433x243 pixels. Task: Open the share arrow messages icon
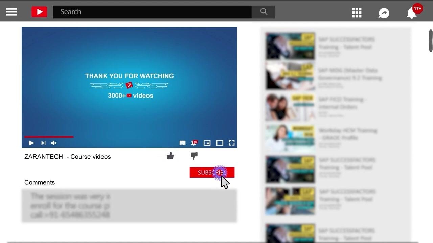click(384, 13)
